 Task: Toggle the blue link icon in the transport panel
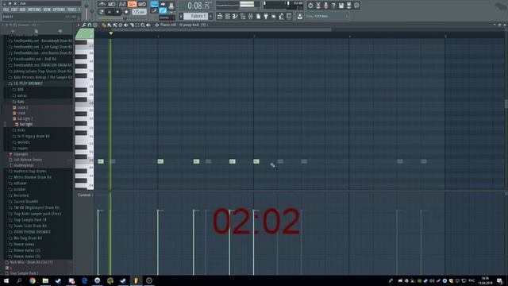[x=163, y=11]
